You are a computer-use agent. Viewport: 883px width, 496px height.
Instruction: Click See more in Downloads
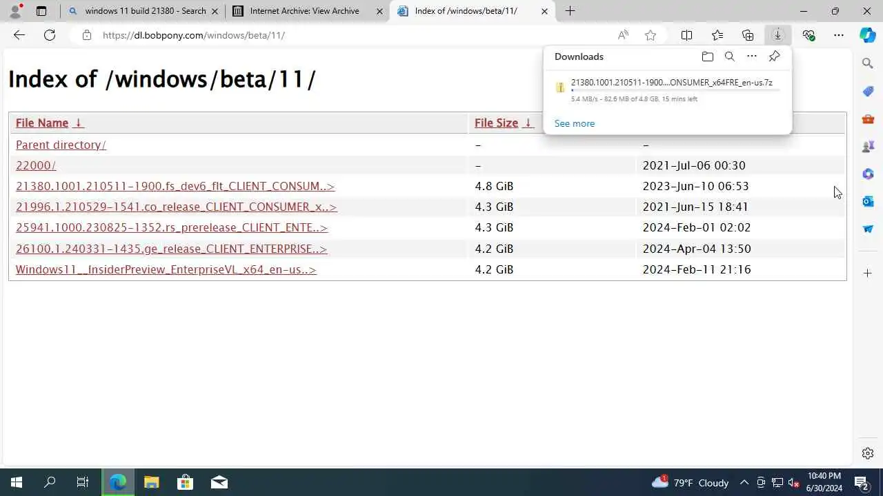point(575,123)
